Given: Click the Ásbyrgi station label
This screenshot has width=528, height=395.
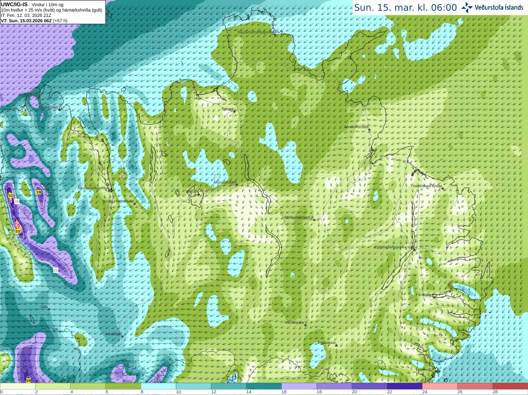Looking at the screenshot, I should click(x=228, y=109).
